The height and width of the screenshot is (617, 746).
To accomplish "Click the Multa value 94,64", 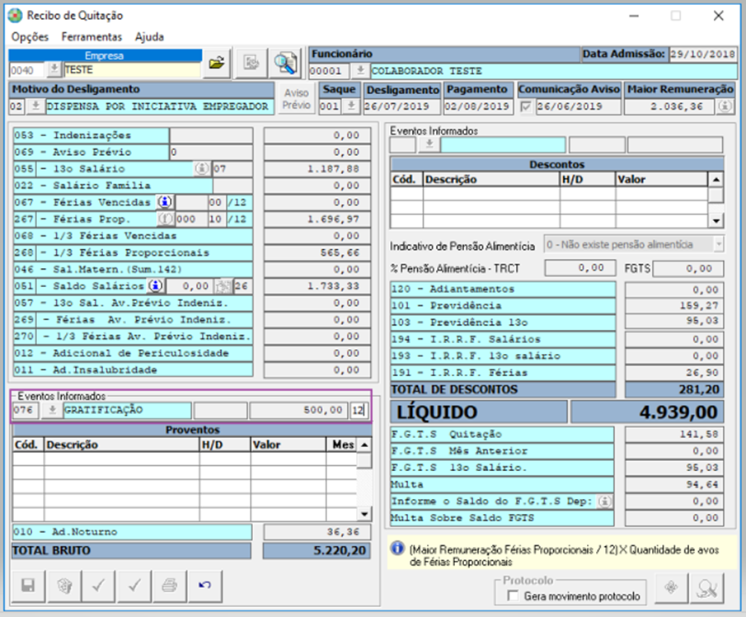I will pyautogui.click(x=673, y=485).
